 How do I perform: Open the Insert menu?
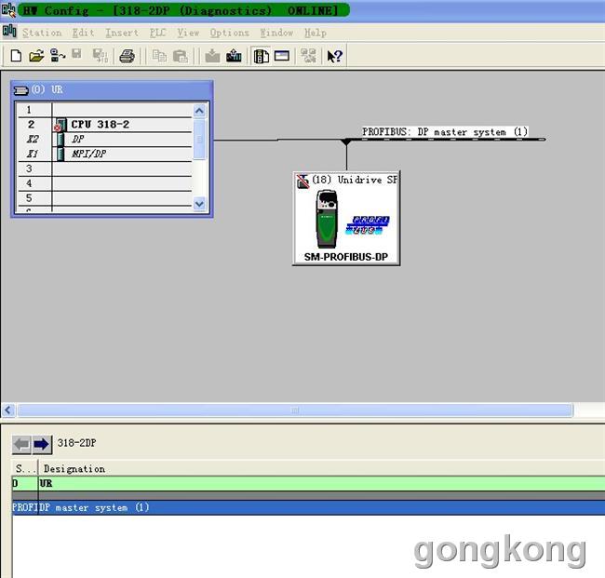[122, 33]
